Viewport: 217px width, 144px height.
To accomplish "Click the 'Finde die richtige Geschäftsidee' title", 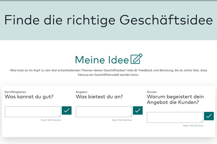I will pos(108,20).
